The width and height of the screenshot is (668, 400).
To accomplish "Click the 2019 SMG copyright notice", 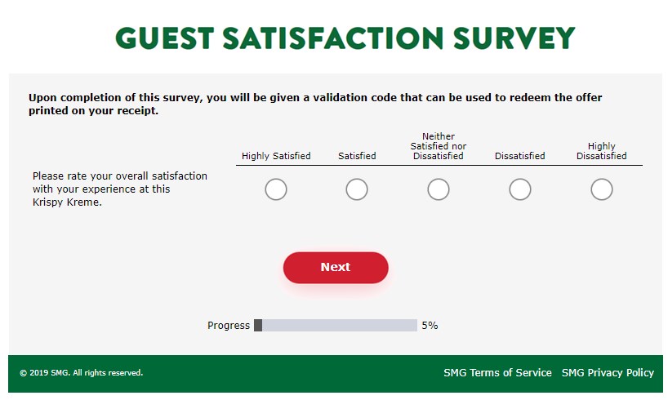I will [82, 373].
